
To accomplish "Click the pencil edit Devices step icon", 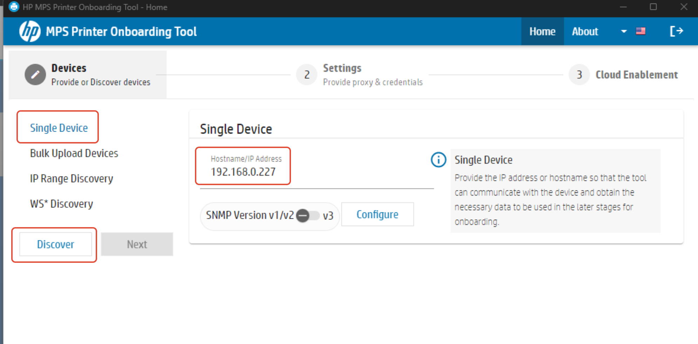I will pos(35,75).
